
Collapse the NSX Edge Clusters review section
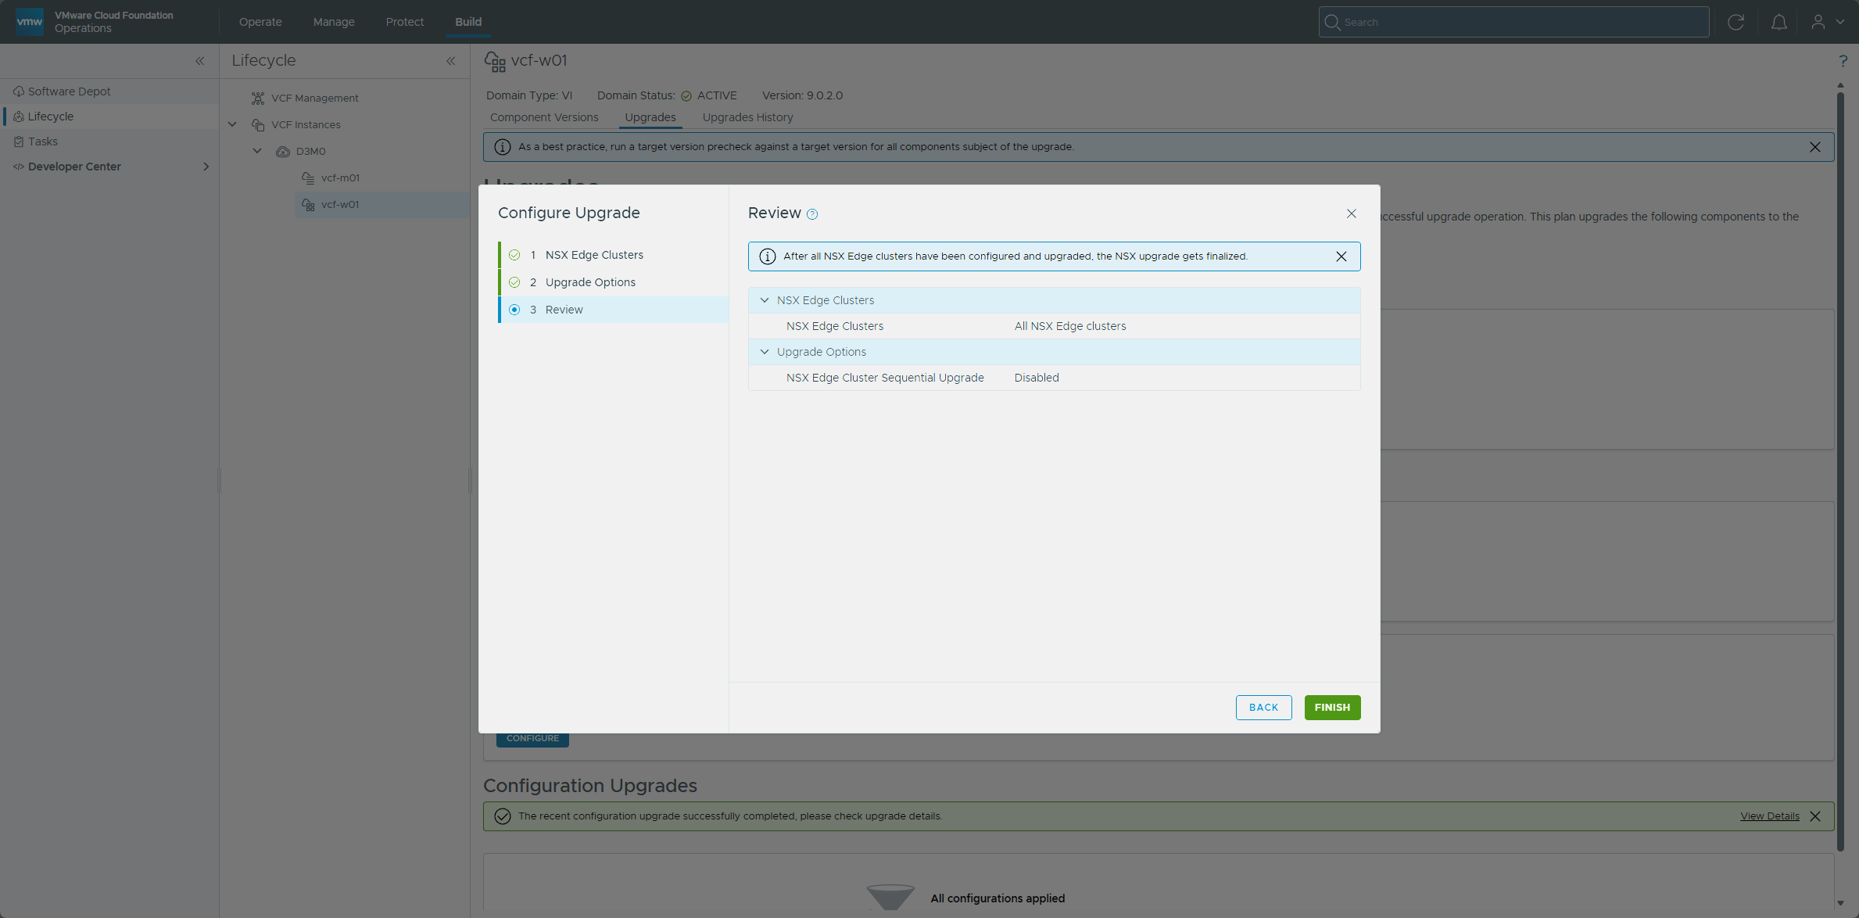(765, 300)
